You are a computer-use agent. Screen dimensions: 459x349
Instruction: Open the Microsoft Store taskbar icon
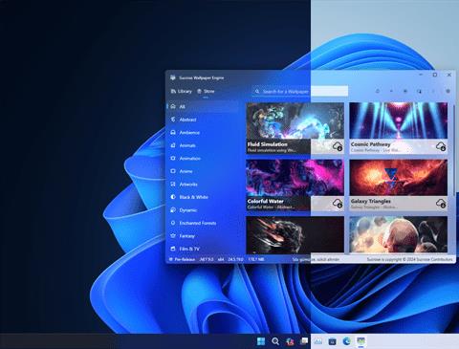(332, 341)
